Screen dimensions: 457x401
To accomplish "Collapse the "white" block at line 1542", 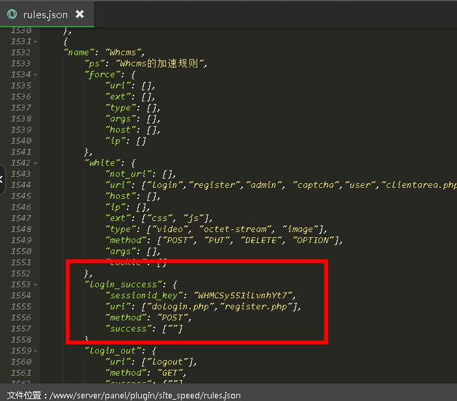I will tap(36, 163).
